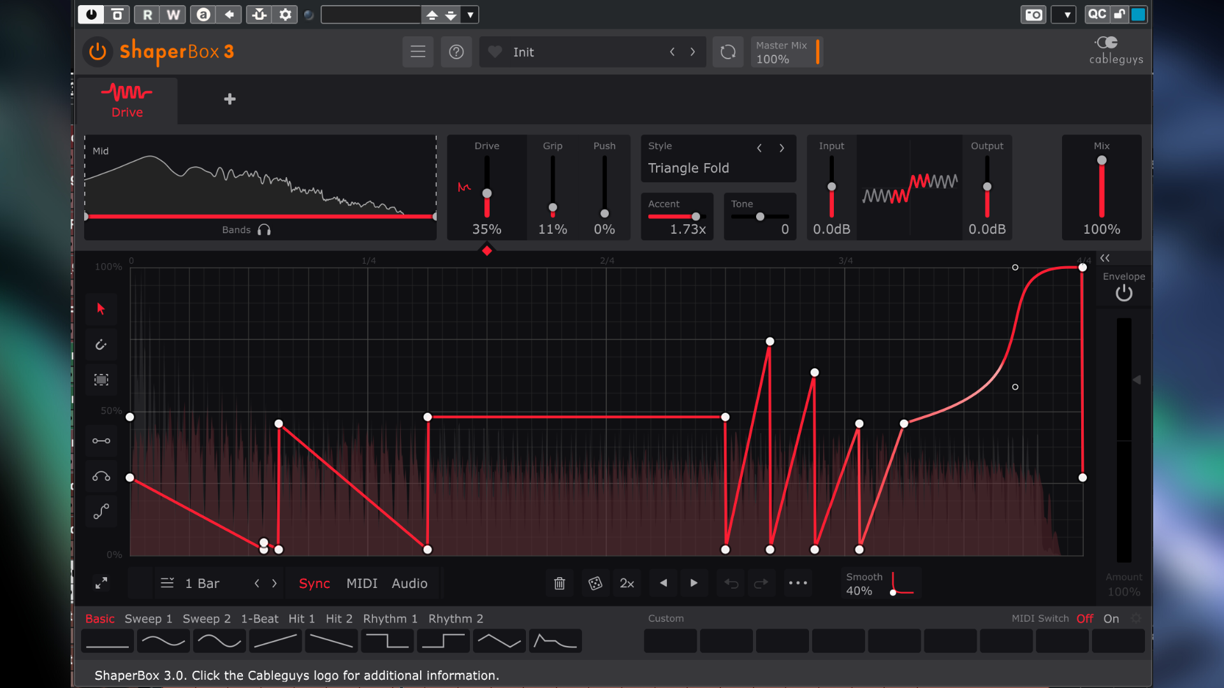This screenshot has height=688, width=1224.
Task: Select the arrow pointer tool
Action: point(101,309)
